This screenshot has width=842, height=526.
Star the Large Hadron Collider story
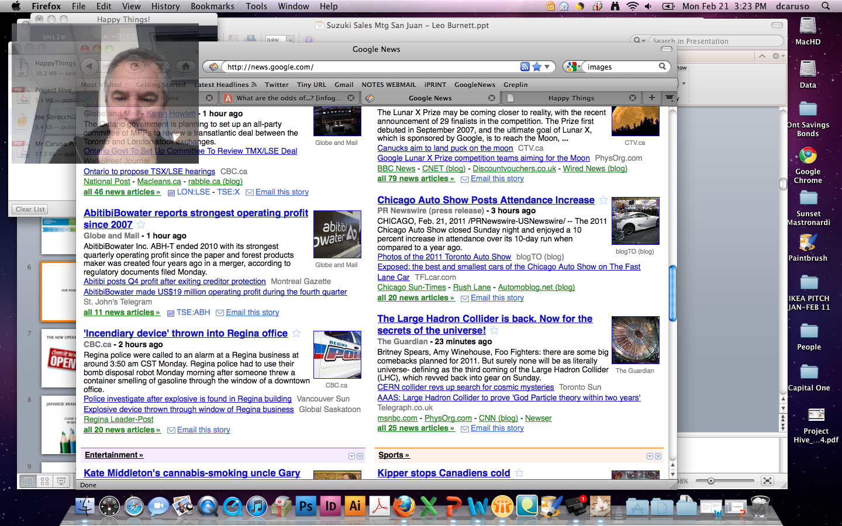point(494,331)
